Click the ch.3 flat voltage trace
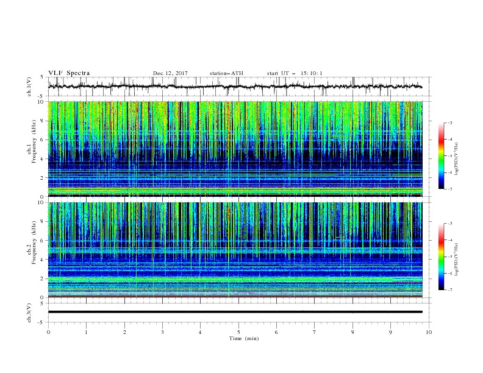The image size is (483, 373). point(235,312)
